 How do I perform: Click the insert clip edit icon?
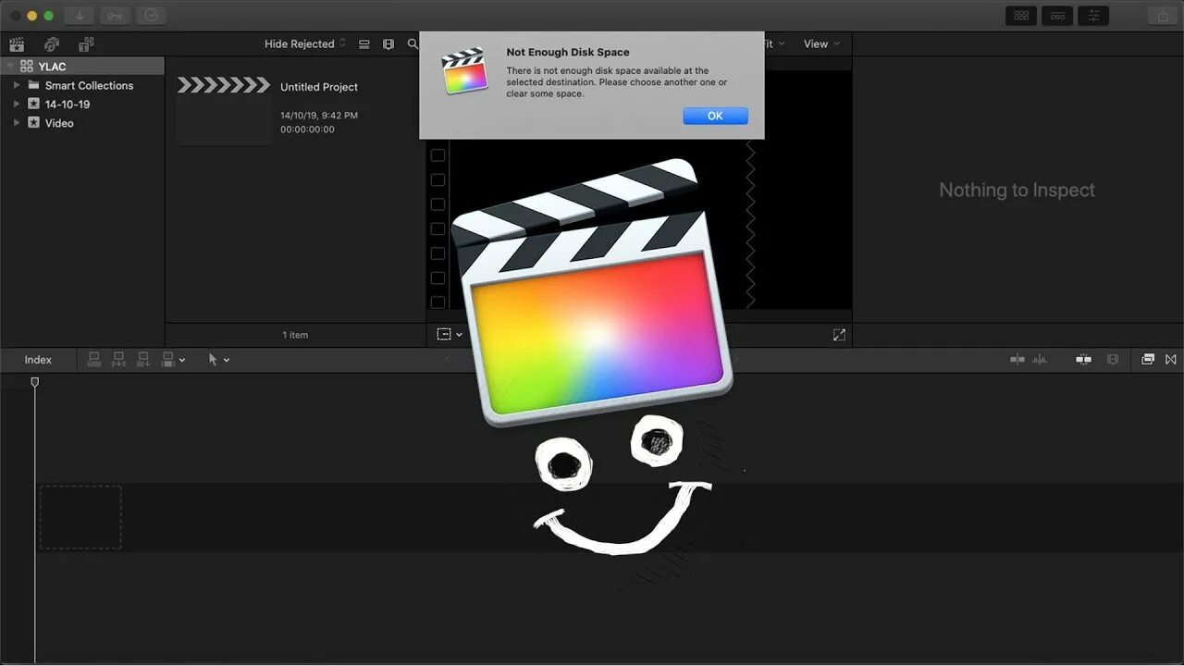click(118, 360)
